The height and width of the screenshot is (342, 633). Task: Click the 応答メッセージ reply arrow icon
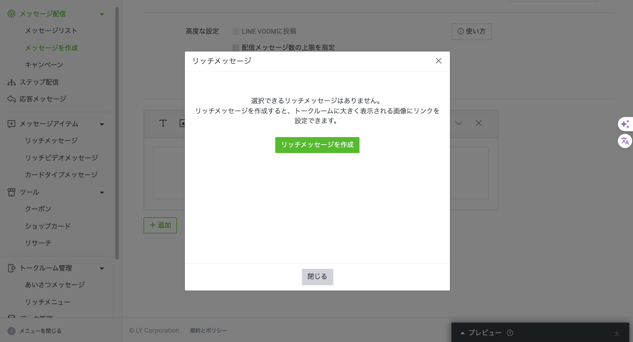[x=12, y=99]
